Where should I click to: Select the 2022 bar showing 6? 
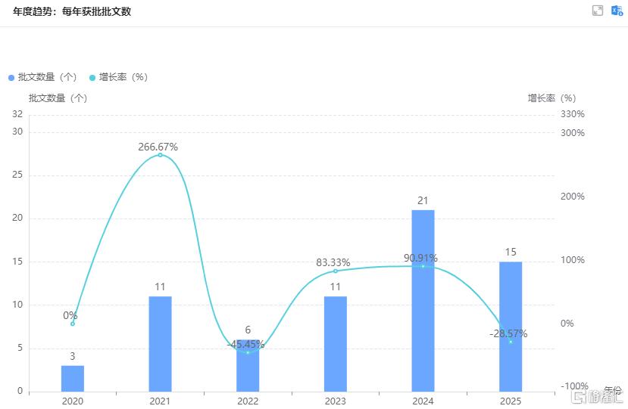[x=248, y=365]
